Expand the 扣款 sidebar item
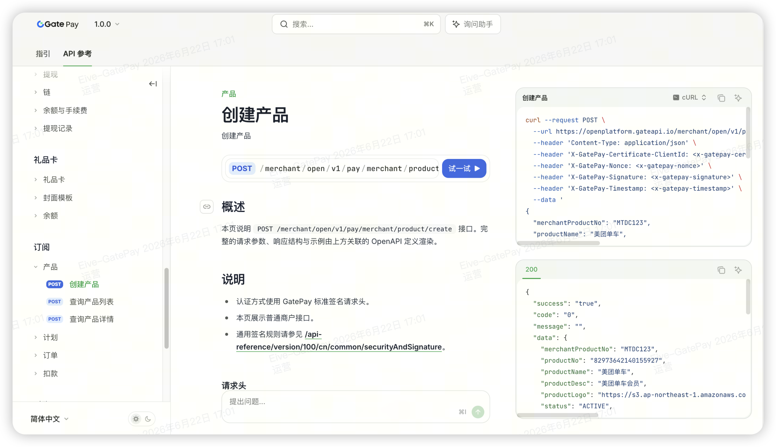 point(50,374)
